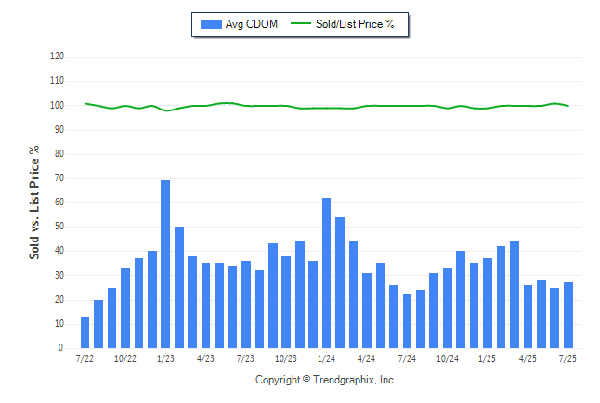Click the 1/25 x-axis label
Image resolution: width=600 pixels, height=403 pixels.
487,358
